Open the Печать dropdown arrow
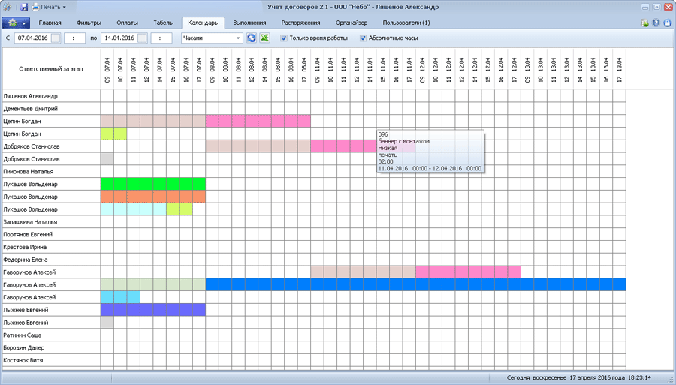Viewport: 676px width, 385px height. click(x=65, y=7)
